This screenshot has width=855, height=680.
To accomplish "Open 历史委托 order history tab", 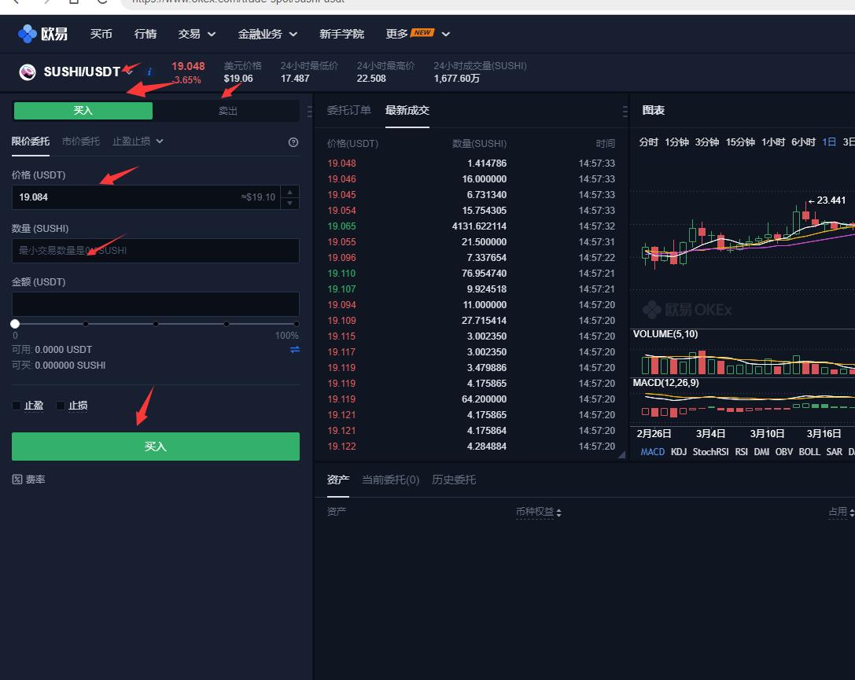I will click(x=454, y=480).
